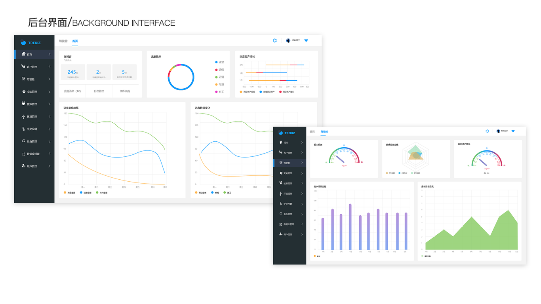Open MARRY dropdown arrow in front window
This screenshot has width=541, height=304.
coord(513,131)
